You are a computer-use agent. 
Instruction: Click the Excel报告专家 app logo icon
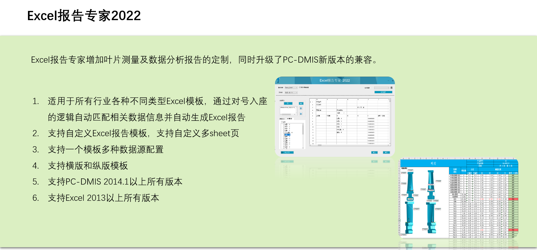278,81
